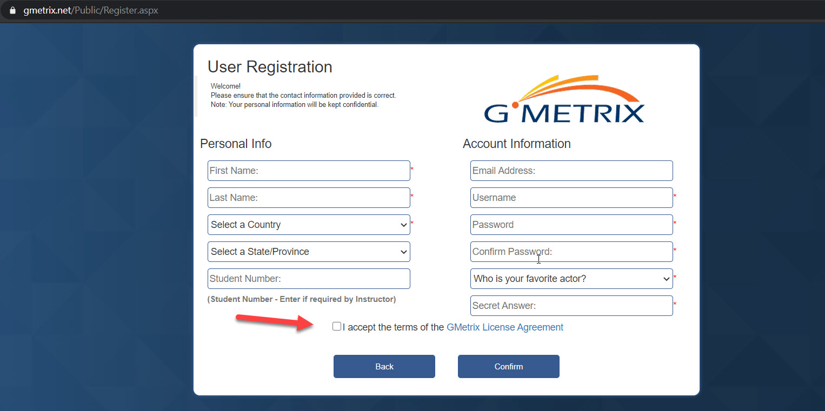Click the padlock icon in address bar

tap(13, 10)
